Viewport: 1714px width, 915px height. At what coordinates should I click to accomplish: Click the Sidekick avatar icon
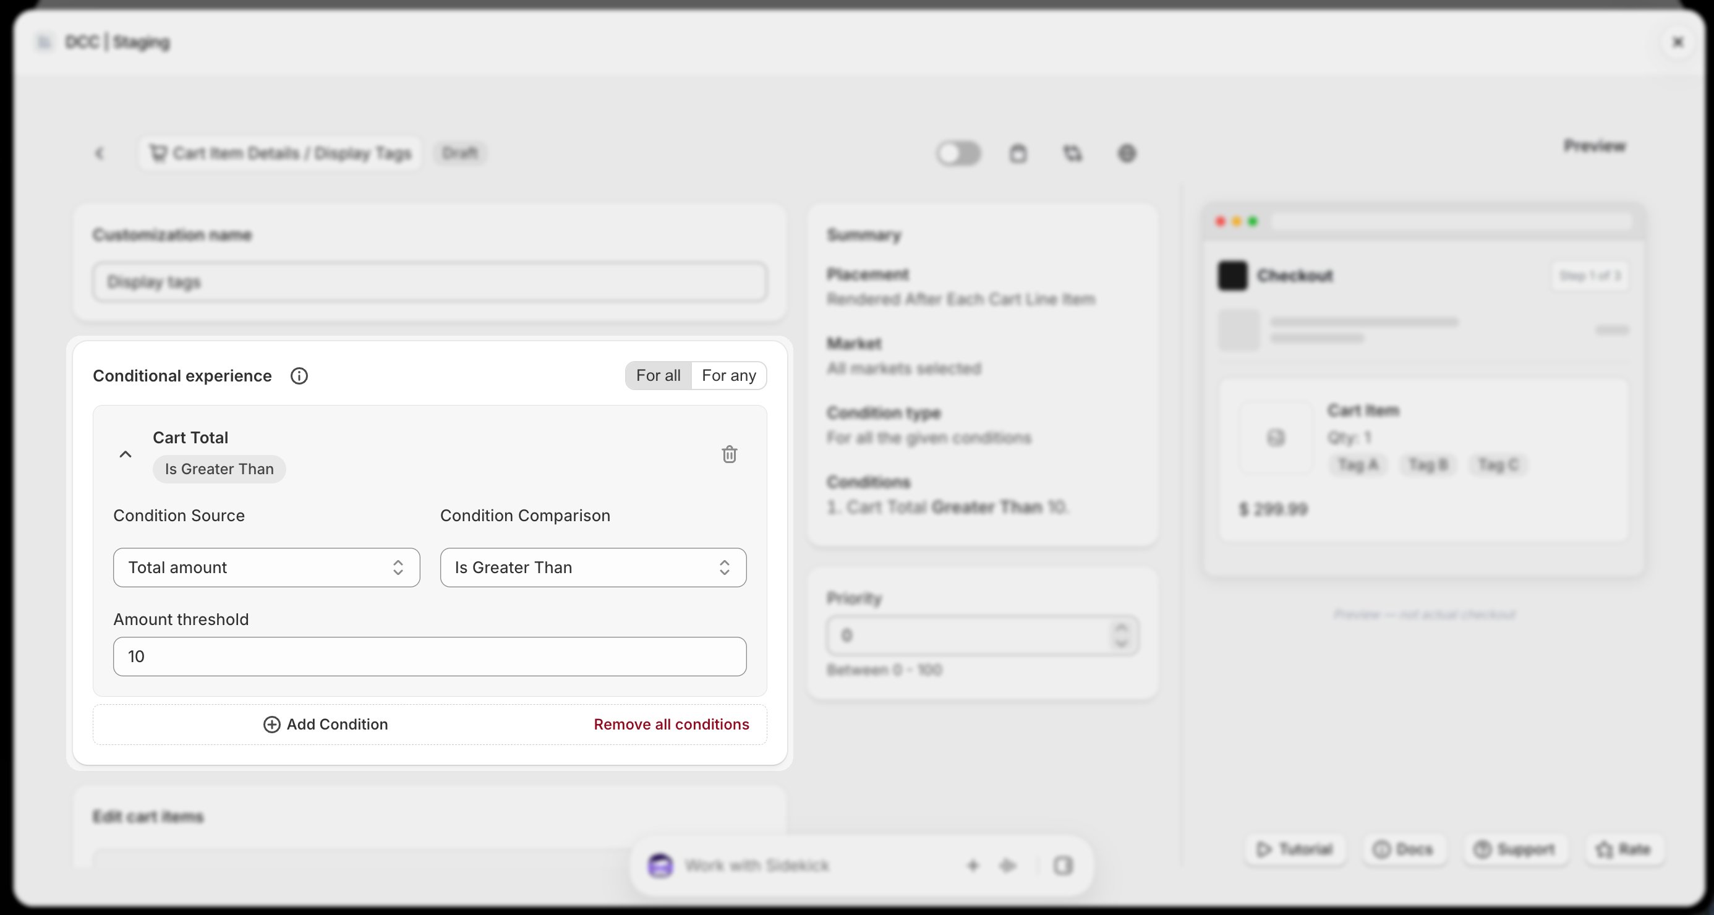point(660,866)
